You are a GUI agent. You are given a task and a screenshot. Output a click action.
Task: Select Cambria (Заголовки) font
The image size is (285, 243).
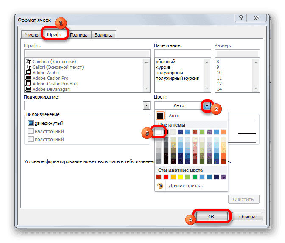tap(54, 62)
